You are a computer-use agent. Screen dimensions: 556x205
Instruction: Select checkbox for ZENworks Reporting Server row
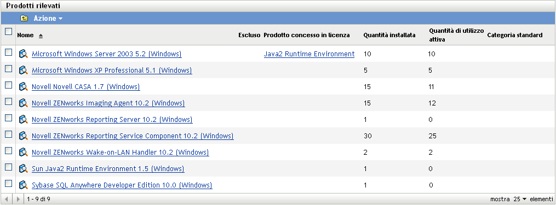(x=9, y=118)
